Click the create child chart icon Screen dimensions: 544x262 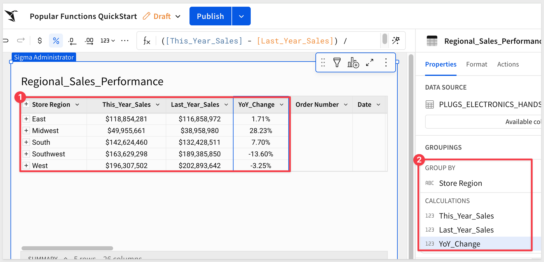pos(353,62)
